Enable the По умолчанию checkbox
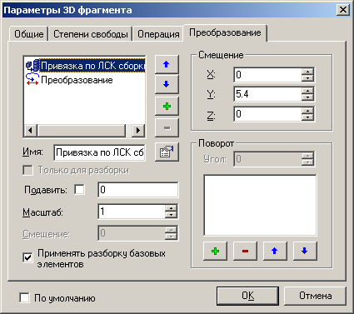This screenshot has width=354, height=314. coord(24,298)
